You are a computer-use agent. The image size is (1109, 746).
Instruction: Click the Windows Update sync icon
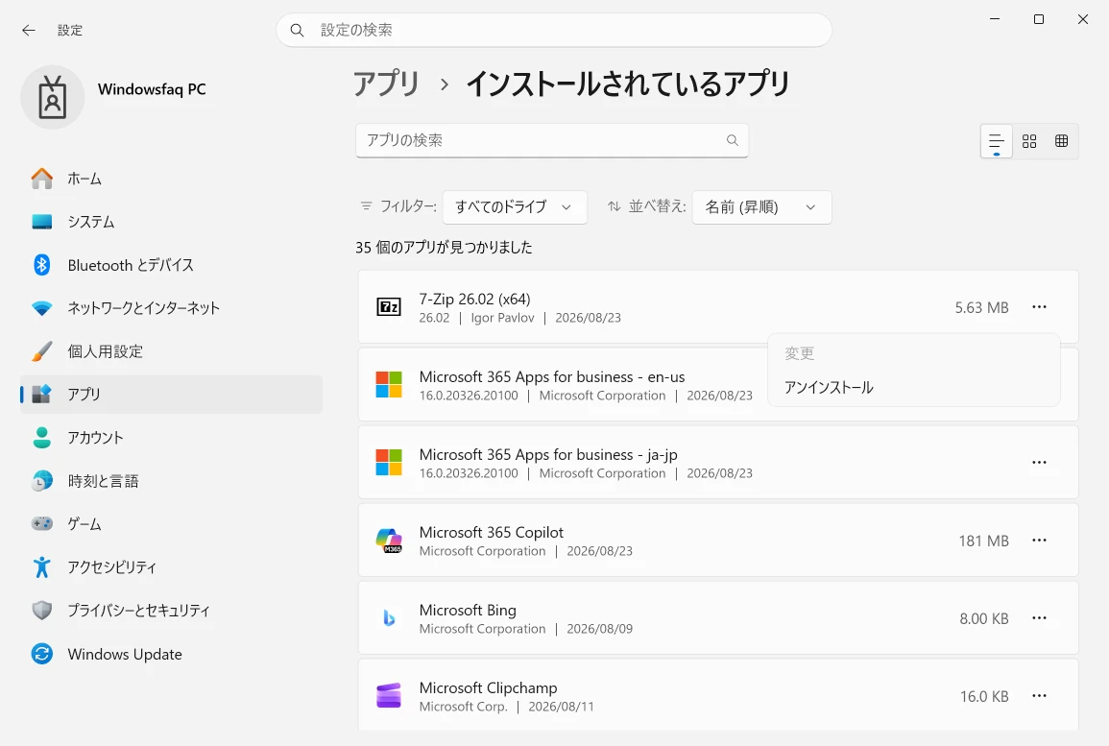[x=41, y=654]
